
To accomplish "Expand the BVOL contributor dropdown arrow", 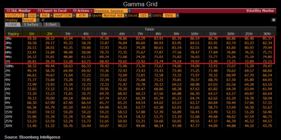I will point(177,15).
